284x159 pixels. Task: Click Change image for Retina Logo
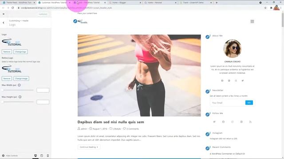21,79
